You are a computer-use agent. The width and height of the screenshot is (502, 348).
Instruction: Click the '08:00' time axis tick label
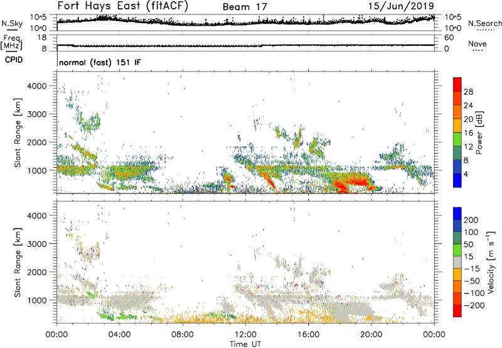[183, 335]
